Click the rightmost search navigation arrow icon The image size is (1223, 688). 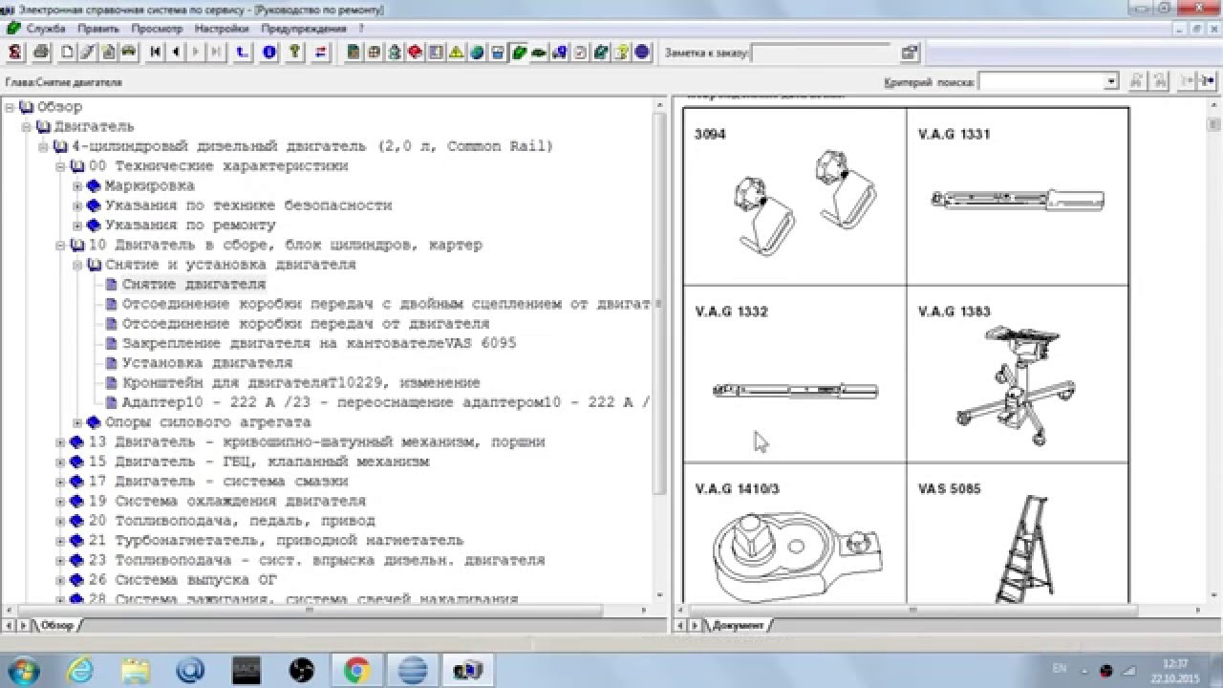tap(1208, 82)
